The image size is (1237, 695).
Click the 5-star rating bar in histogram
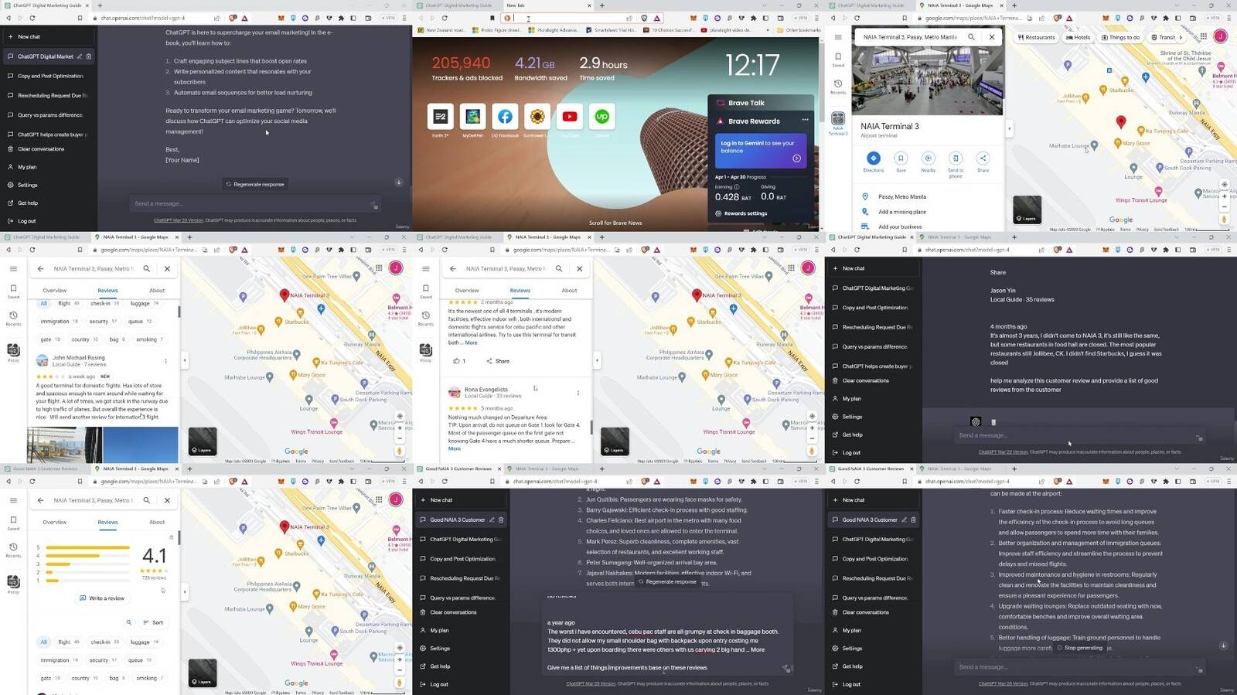point(87,547)
